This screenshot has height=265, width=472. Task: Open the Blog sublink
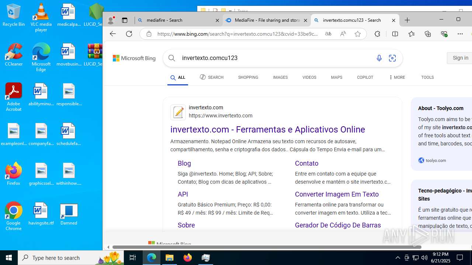[184, 163]
